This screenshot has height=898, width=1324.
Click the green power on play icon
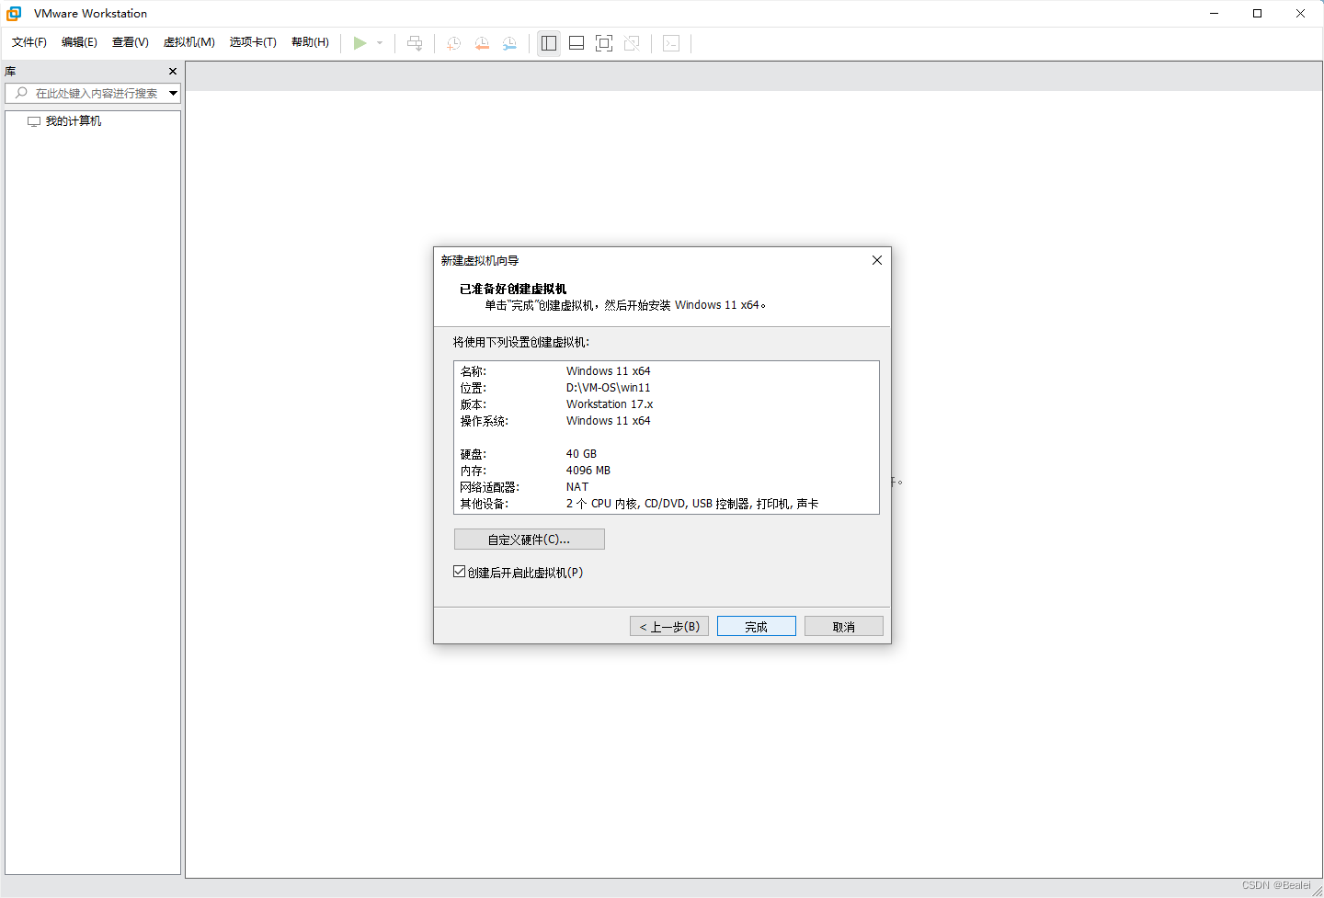(x=360, y=43)
